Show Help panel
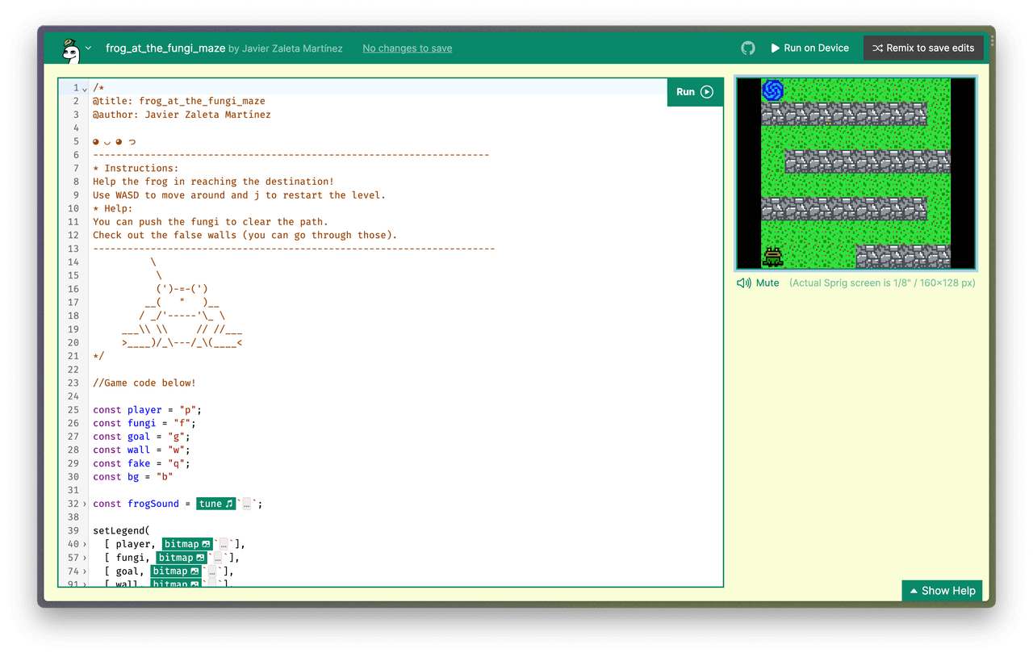This screenshot has height=657, width=1033. point(942,591)
